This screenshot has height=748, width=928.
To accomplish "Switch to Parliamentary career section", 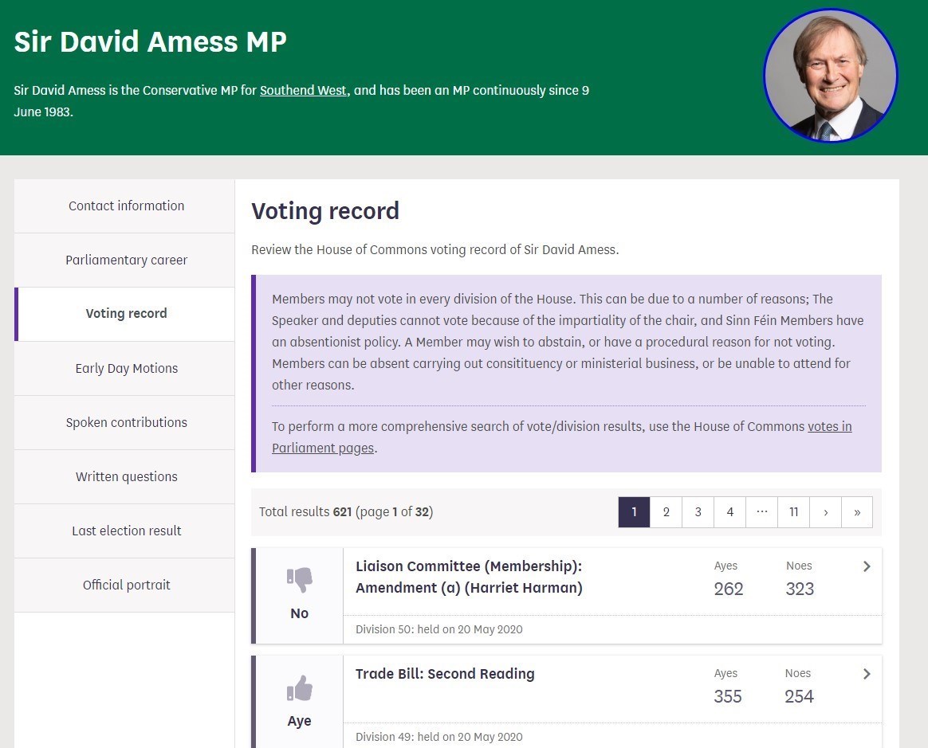I will click(126, 260).
